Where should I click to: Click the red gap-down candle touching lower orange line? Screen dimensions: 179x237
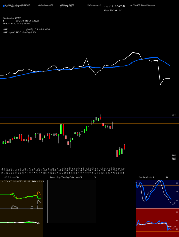click(x=117, y=154)
